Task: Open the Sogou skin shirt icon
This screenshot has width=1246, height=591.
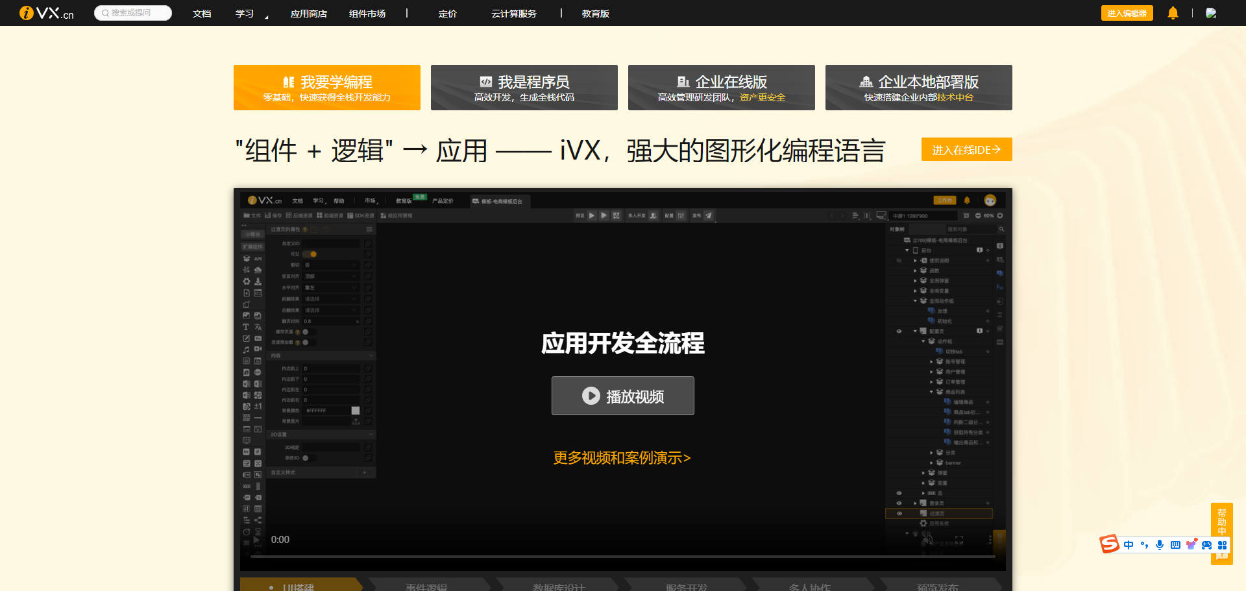Action: coord(1191,545)
